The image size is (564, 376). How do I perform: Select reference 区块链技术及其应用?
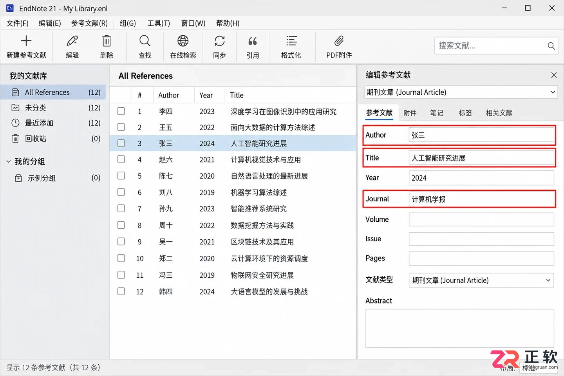tap(262, 242)
